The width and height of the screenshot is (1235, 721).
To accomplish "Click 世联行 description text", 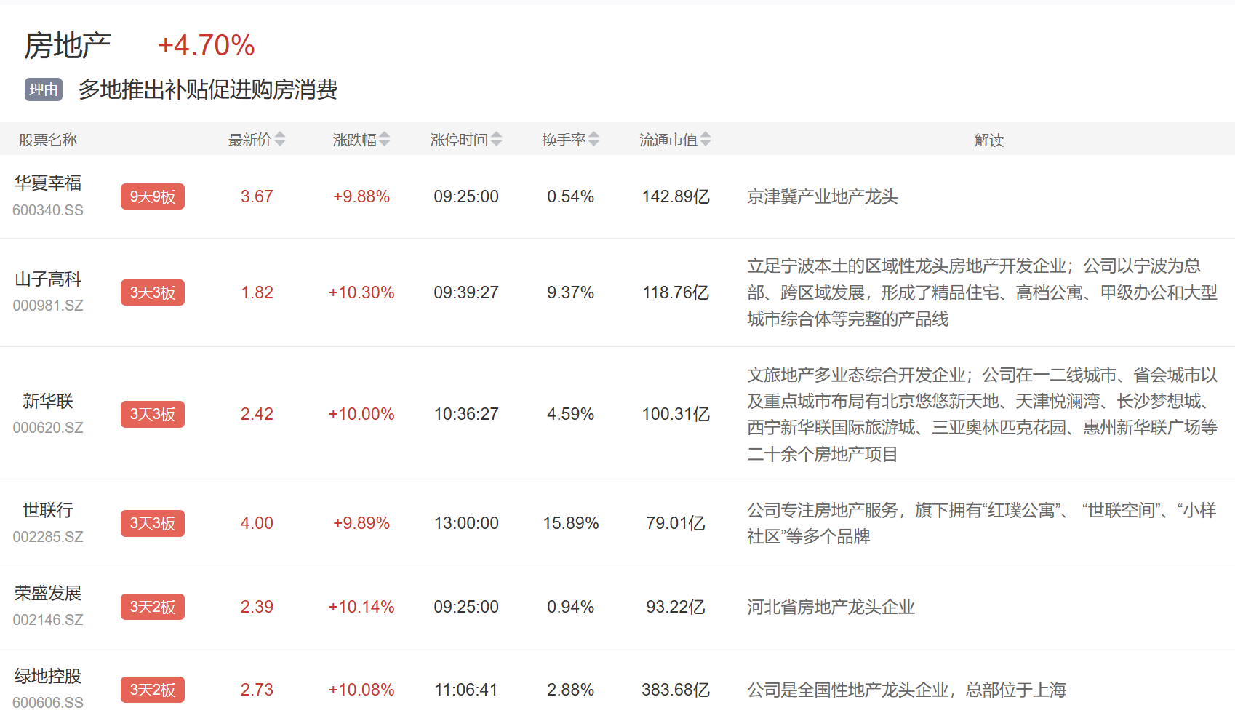I will (980, 523).
